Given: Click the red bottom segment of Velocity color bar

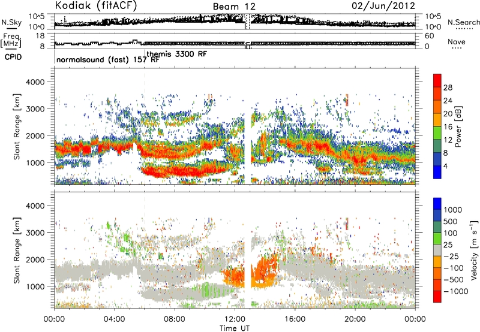Looking at the screenshot, I should 437,297.
